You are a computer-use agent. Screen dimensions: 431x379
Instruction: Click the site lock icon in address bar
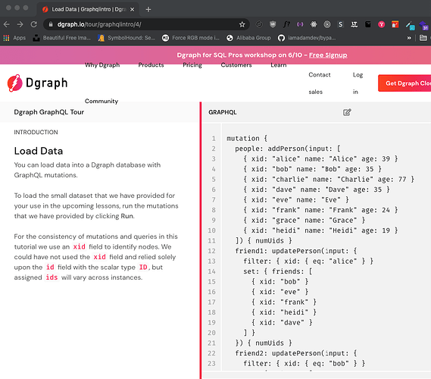51,24
